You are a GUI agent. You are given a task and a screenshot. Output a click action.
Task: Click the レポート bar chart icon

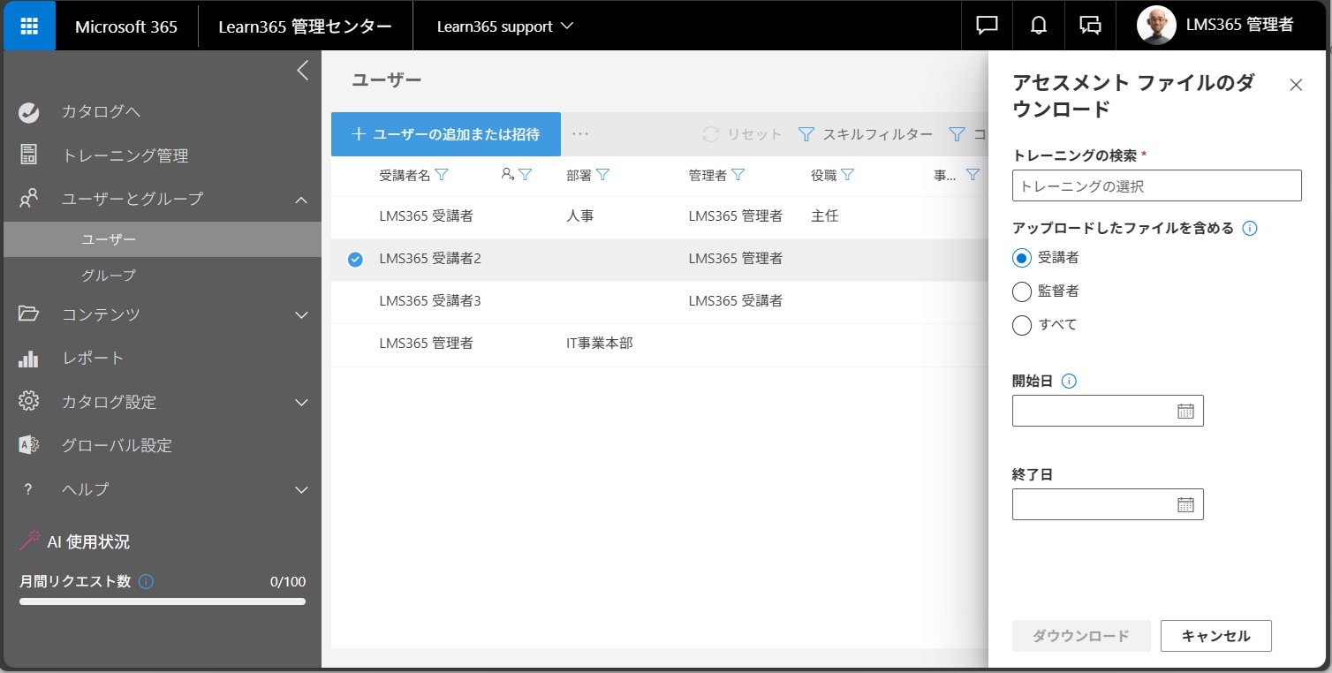coord(28,358)
